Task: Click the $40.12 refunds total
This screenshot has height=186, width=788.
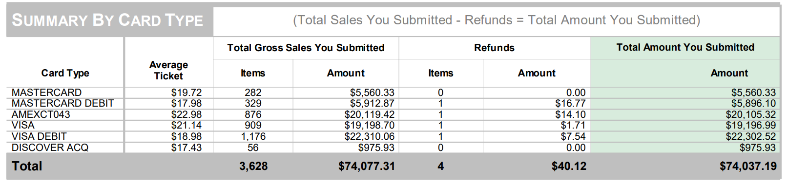Action: pyautogui.click(x=569, y=166)
